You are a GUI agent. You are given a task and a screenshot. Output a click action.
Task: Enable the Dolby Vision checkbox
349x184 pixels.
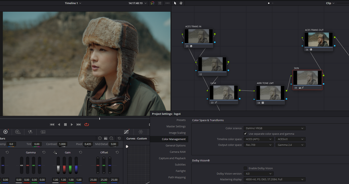click(x=245, y=168)
